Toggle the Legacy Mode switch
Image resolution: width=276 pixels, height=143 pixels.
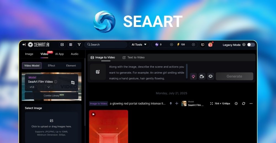click(x=251, y=45)
